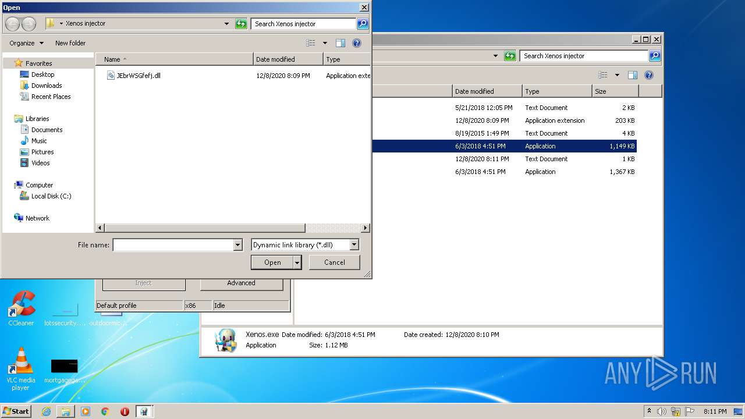The width and height of the screenshot is (745, 419).
Task: Open Desktop in Favorites sidebar
Action: tap(42, 74)
